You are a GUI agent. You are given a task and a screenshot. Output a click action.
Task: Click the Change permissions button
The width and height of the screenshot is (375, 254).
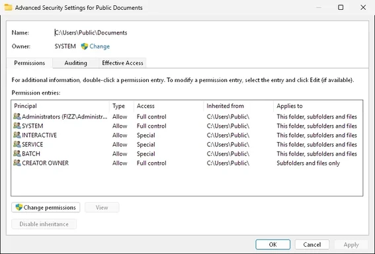[x=46, y=207]
